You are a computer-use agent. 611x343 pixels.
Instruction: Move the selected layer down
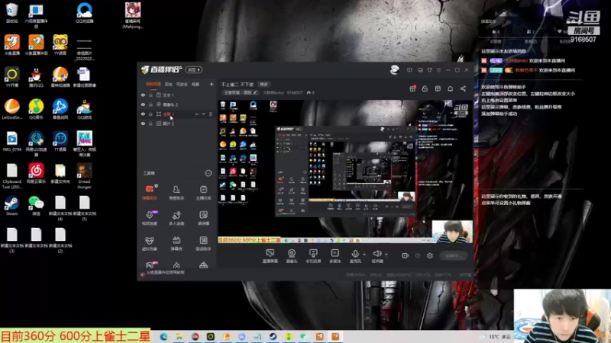203,114
